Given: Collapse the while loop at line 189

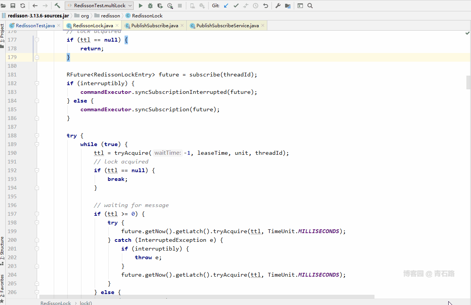Looking at the screenshot, I should click(x=37, y=144).
